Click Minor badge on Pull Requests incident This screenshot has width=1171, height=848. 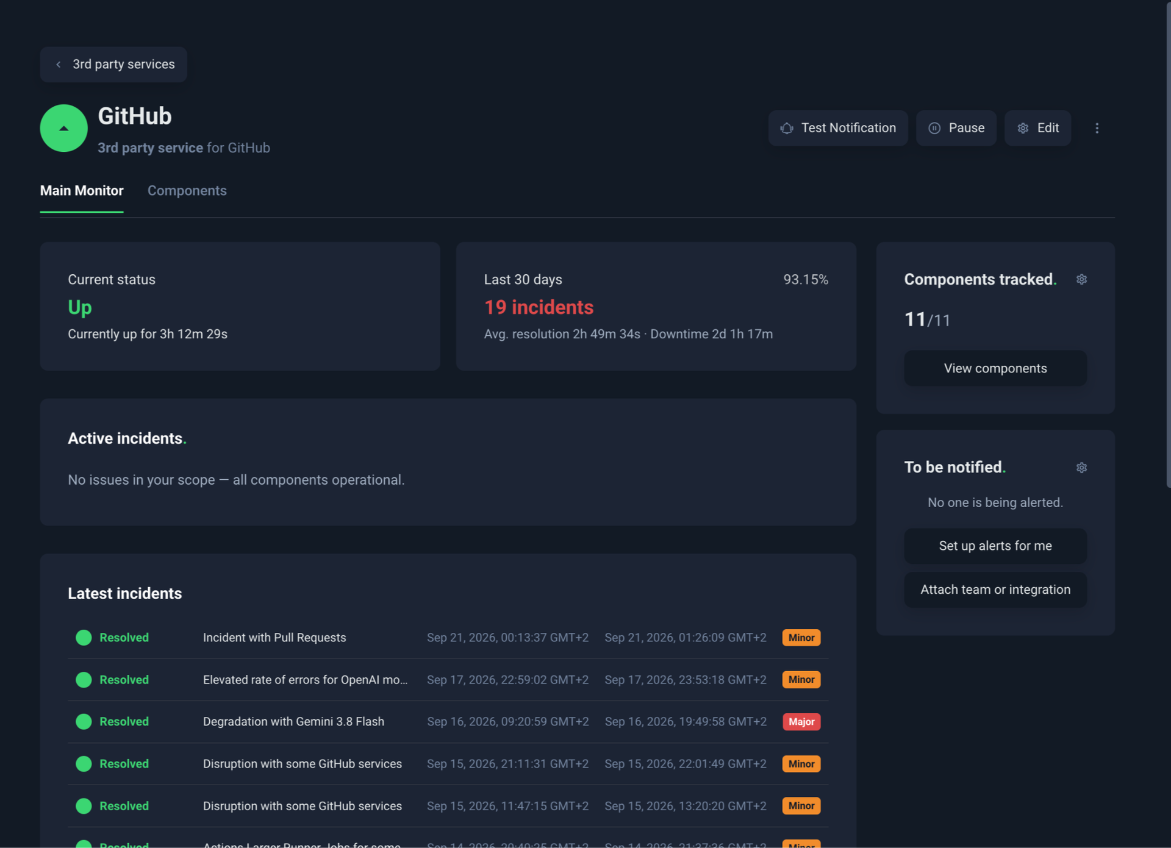click(801, 638)
